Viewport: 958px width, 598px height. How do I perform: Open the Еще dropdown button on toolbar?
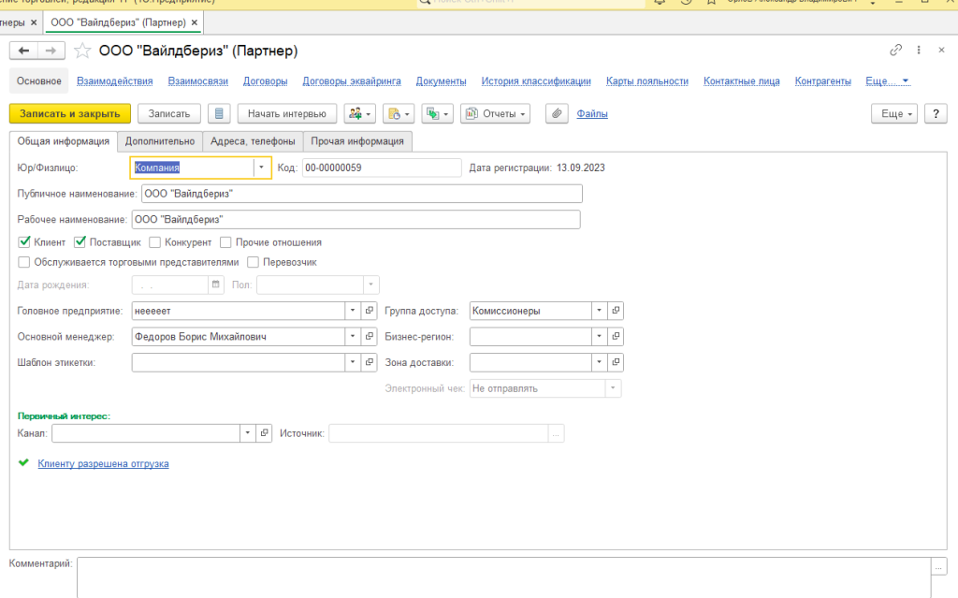[x=893, y=114]
